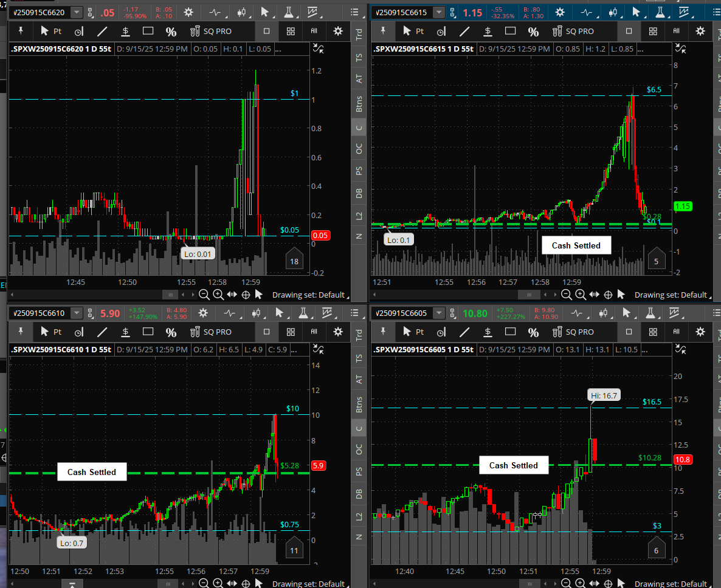The image size is (721, 588).
Task: Select the percent tool in C6605 chart toolbar
Action: (533, 332)
